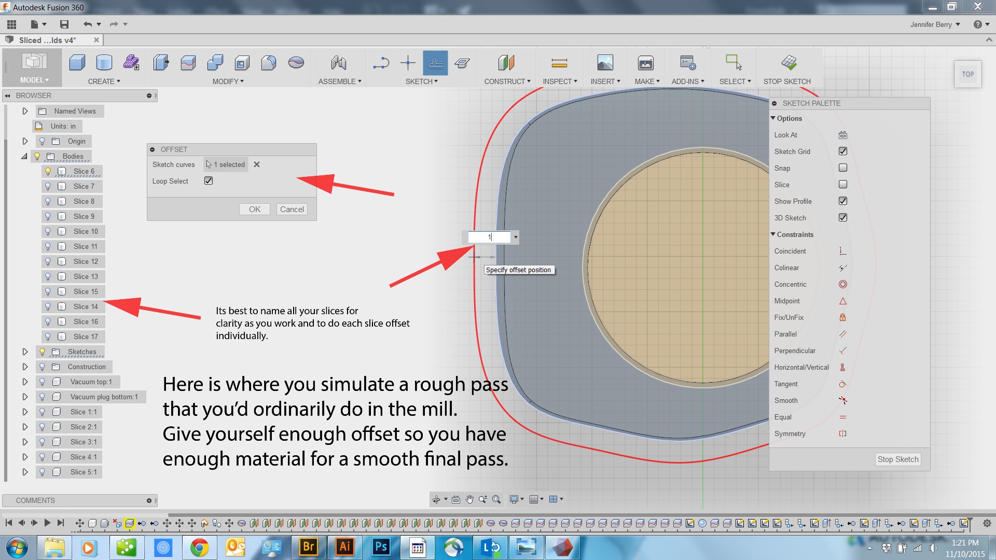Expand the Sketches folder in the browser

(x=25, y=352)
